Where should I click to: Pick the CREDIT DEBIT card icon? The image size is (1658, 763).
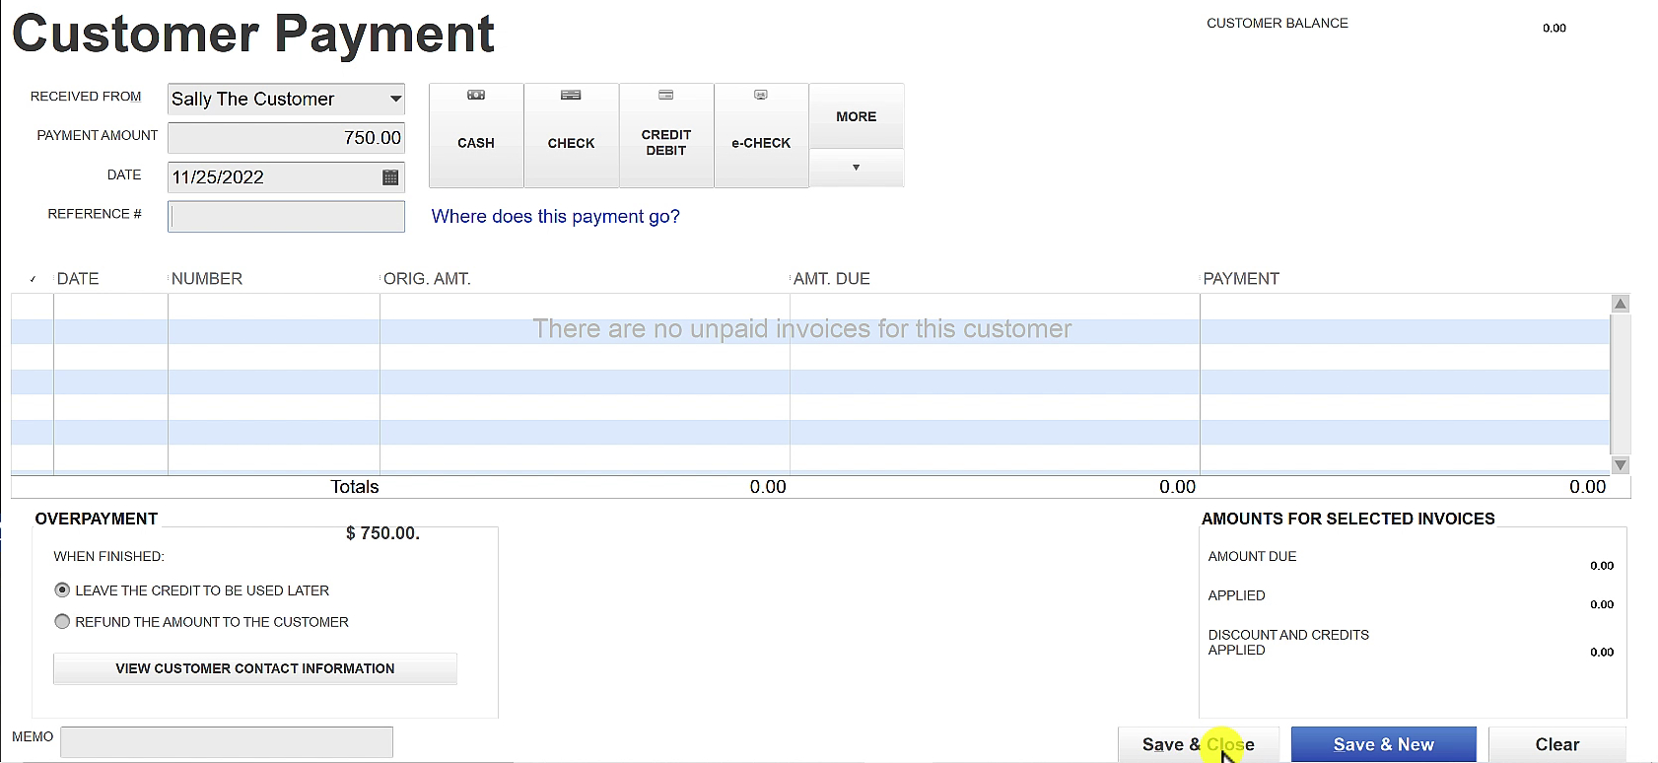[x=666, y=95]
